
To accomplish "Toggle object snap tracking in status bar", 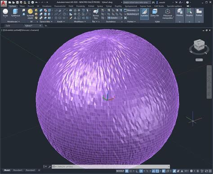I will coord(154,171).
